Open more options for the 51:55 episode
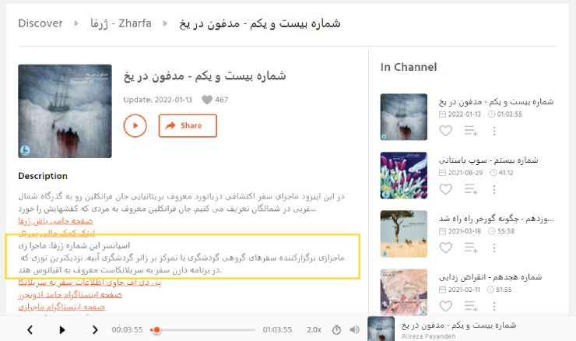 (x=494, y=306)
